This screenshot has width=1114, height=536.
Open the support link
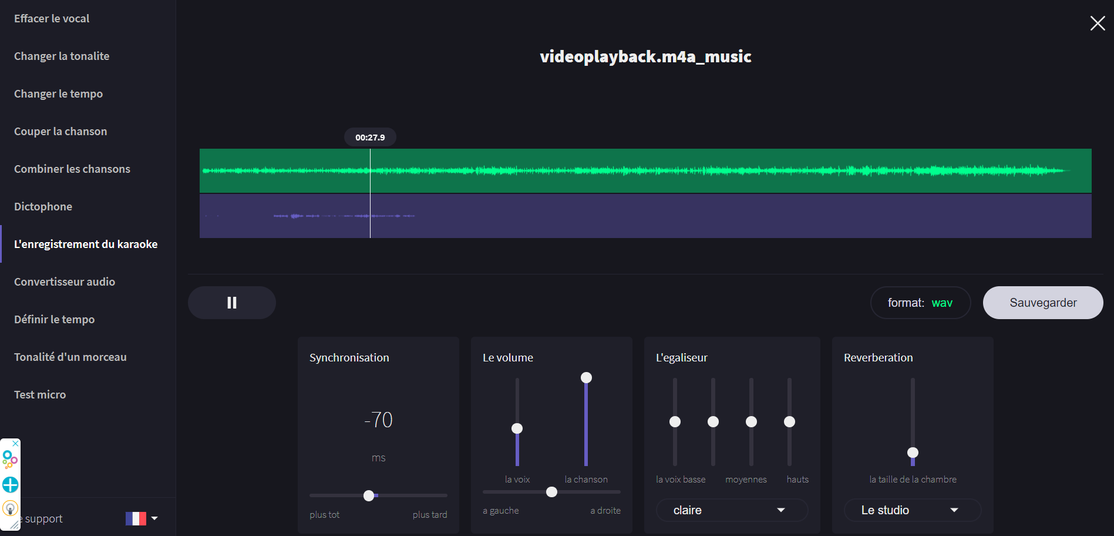tap(43, 519)
